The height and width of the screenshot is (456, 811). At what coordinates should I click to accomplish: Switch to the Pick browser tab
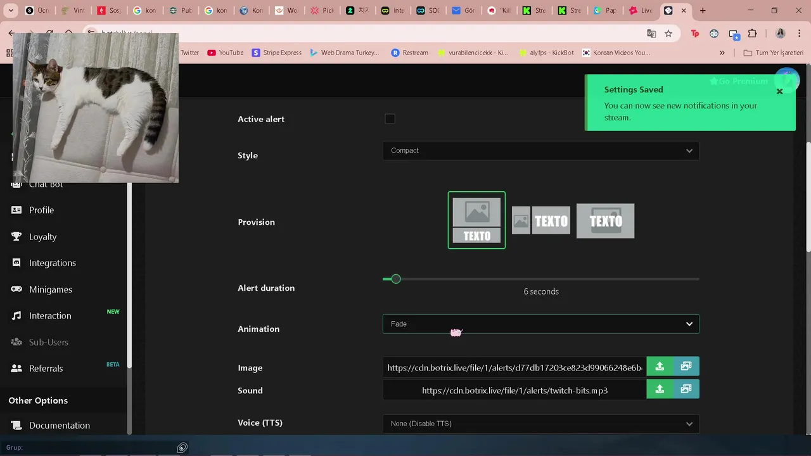coord(321,11)
